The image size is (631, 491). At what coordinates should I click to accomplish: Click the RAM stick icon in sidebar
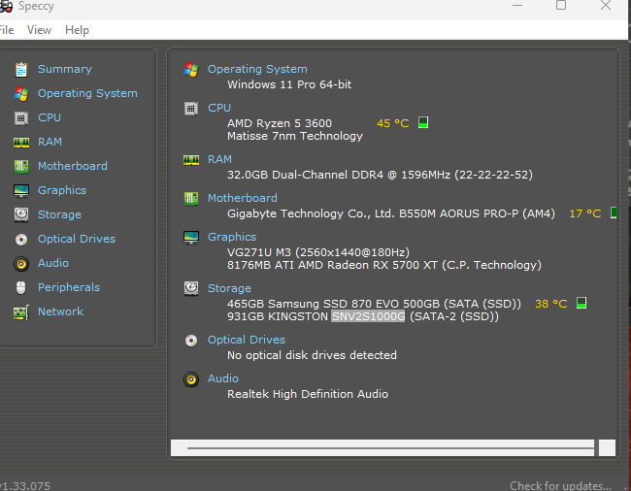tap(21, 143)
